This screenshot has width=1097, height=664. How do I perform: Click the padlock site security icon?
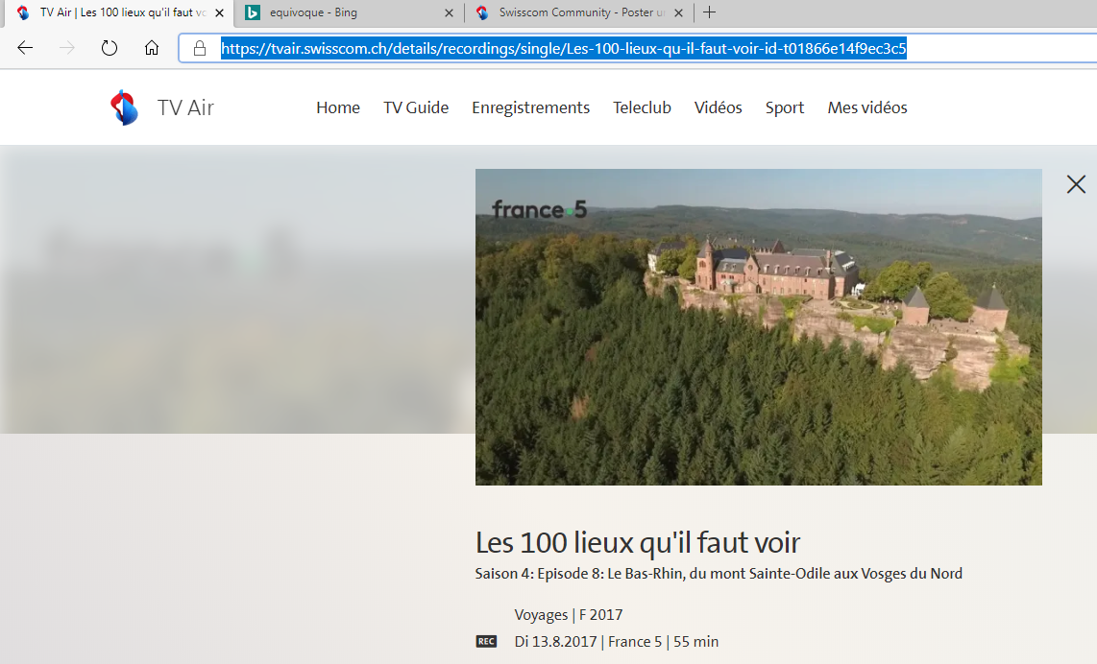(x=200, y=48)
